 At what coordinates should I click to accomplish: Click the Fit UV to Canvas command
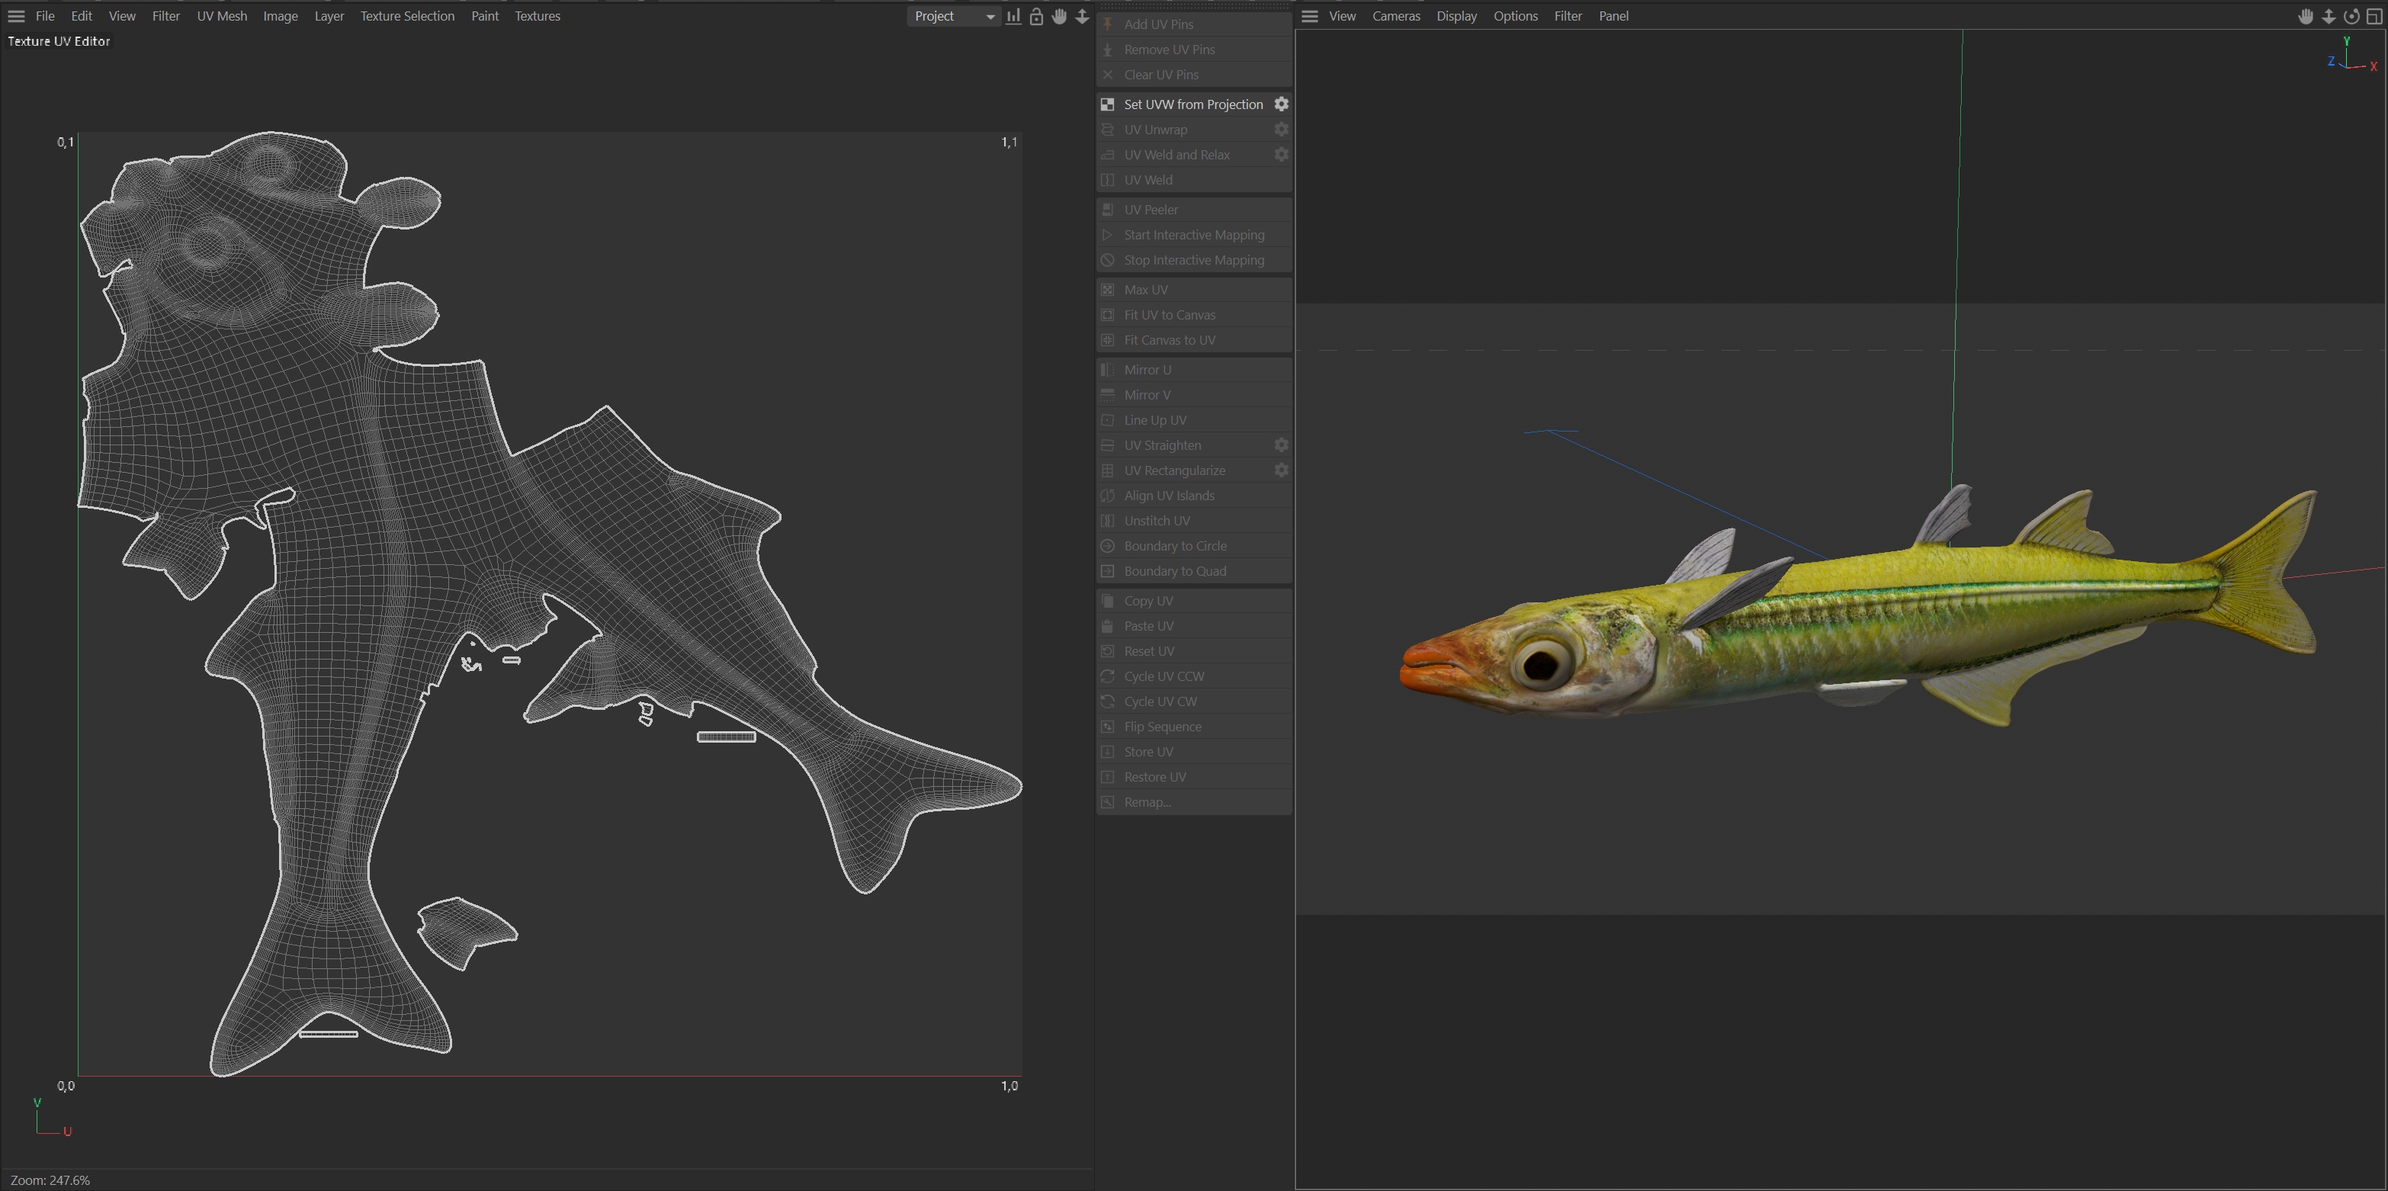[1169, 315]
